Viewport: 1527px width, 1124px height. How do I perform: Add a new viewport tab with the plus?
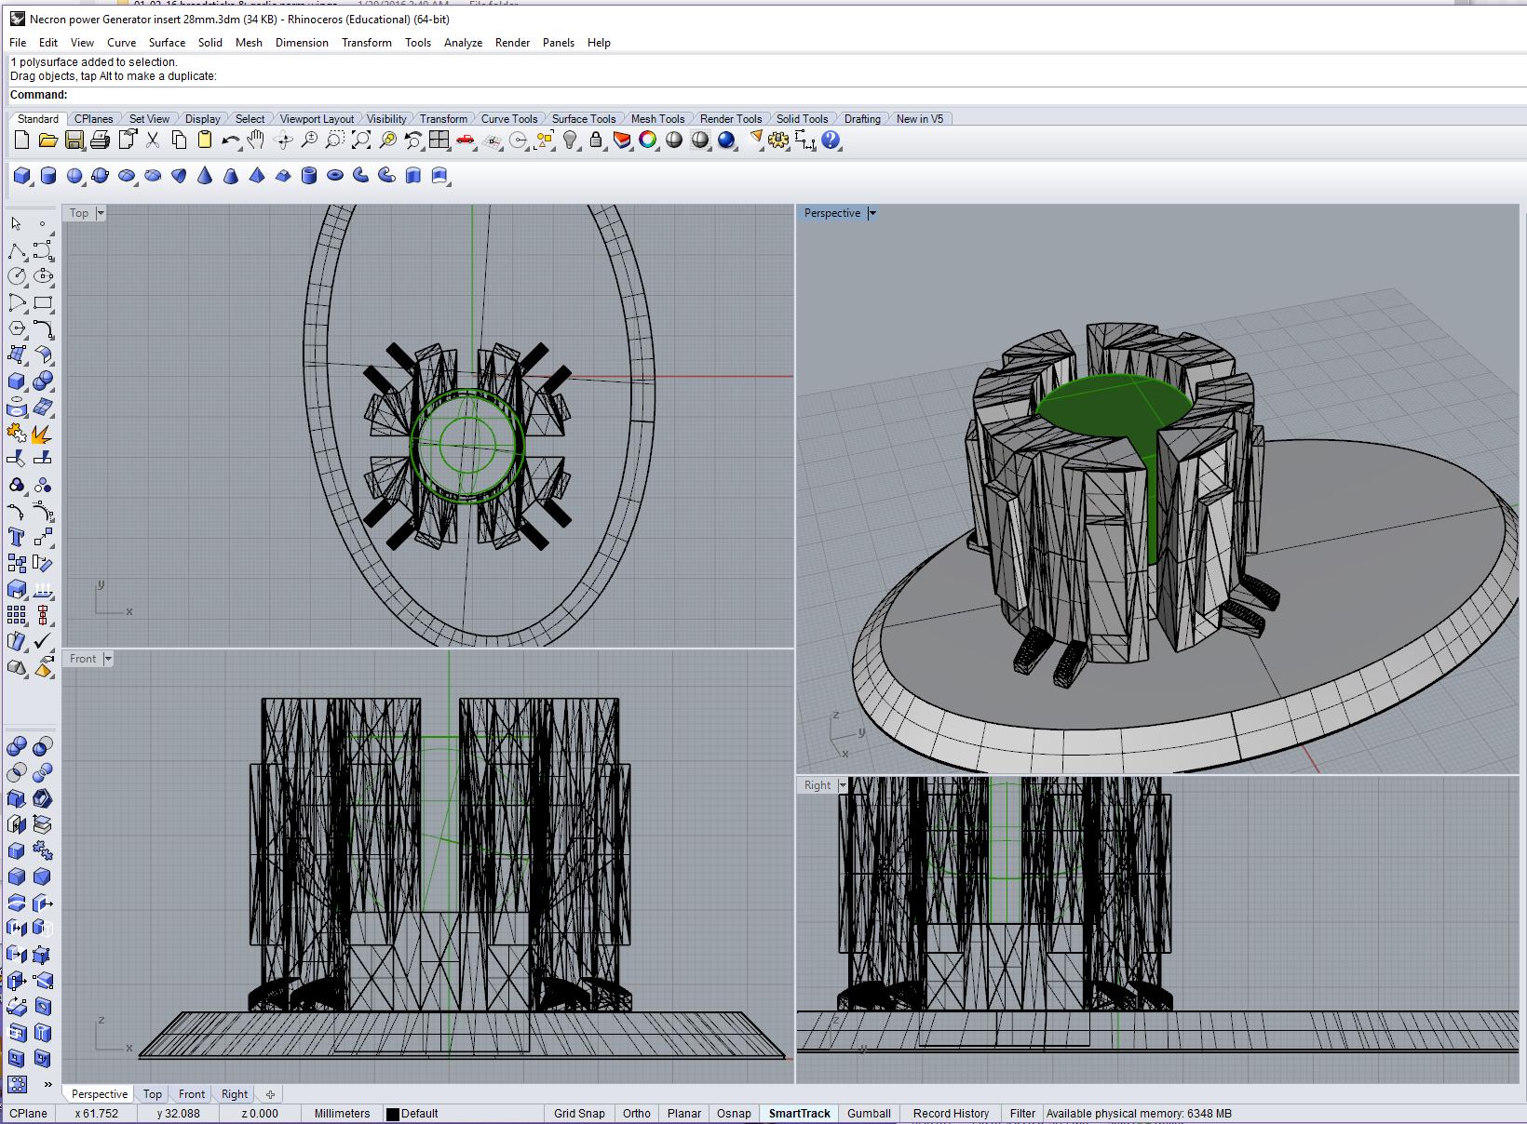pyautogui.click(x=270, y=1094)
